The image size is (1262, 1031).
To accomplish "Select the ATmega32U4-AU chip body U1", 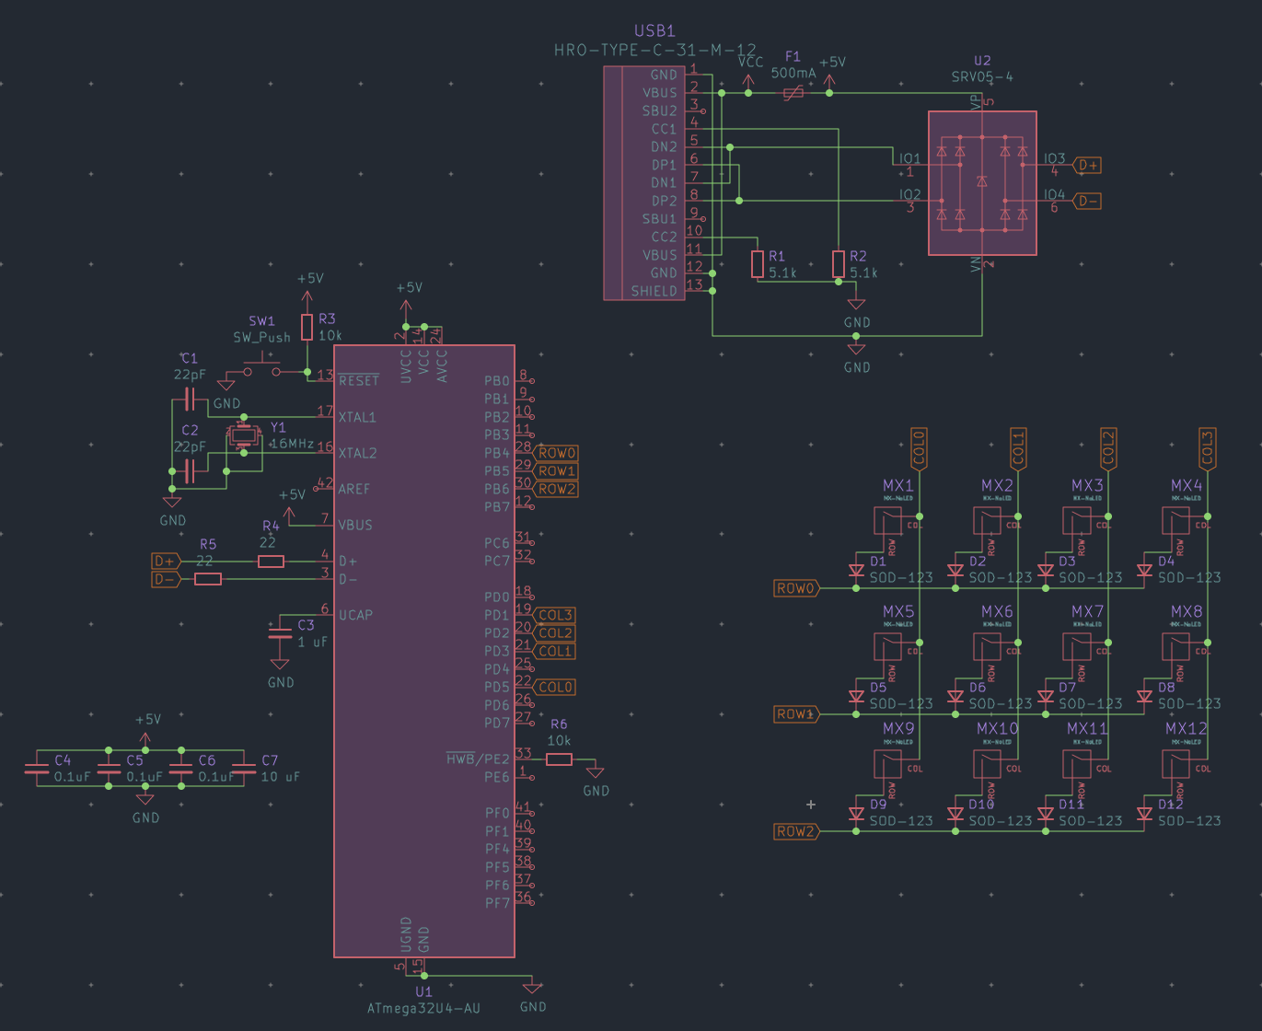I will (x=423, y=651).
